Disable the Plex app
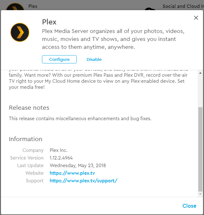The width and height of the screenshot is (204, 215). tap(94, 59)
